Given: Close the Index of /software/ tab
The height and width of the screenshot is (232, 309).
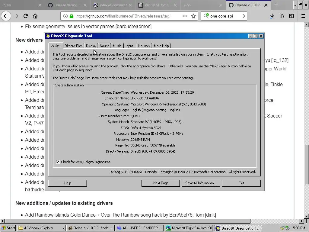Looking at the screenshot, I should tap(130, 5).
